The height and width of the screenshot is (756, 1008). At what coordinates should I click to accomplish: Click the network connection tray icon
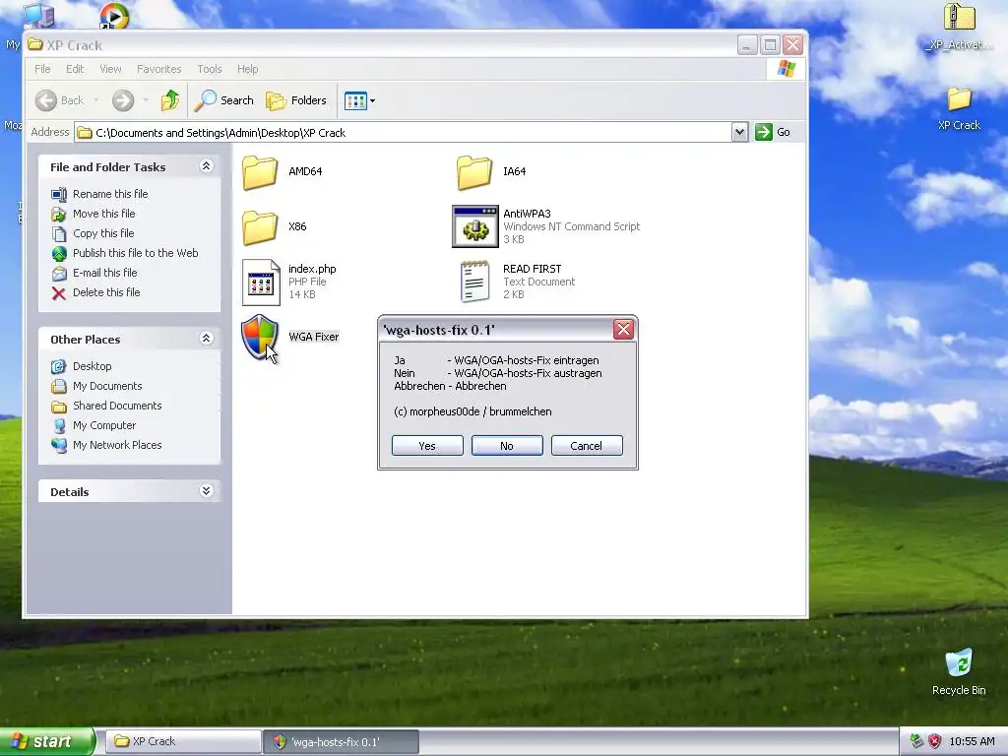(916, 742)
